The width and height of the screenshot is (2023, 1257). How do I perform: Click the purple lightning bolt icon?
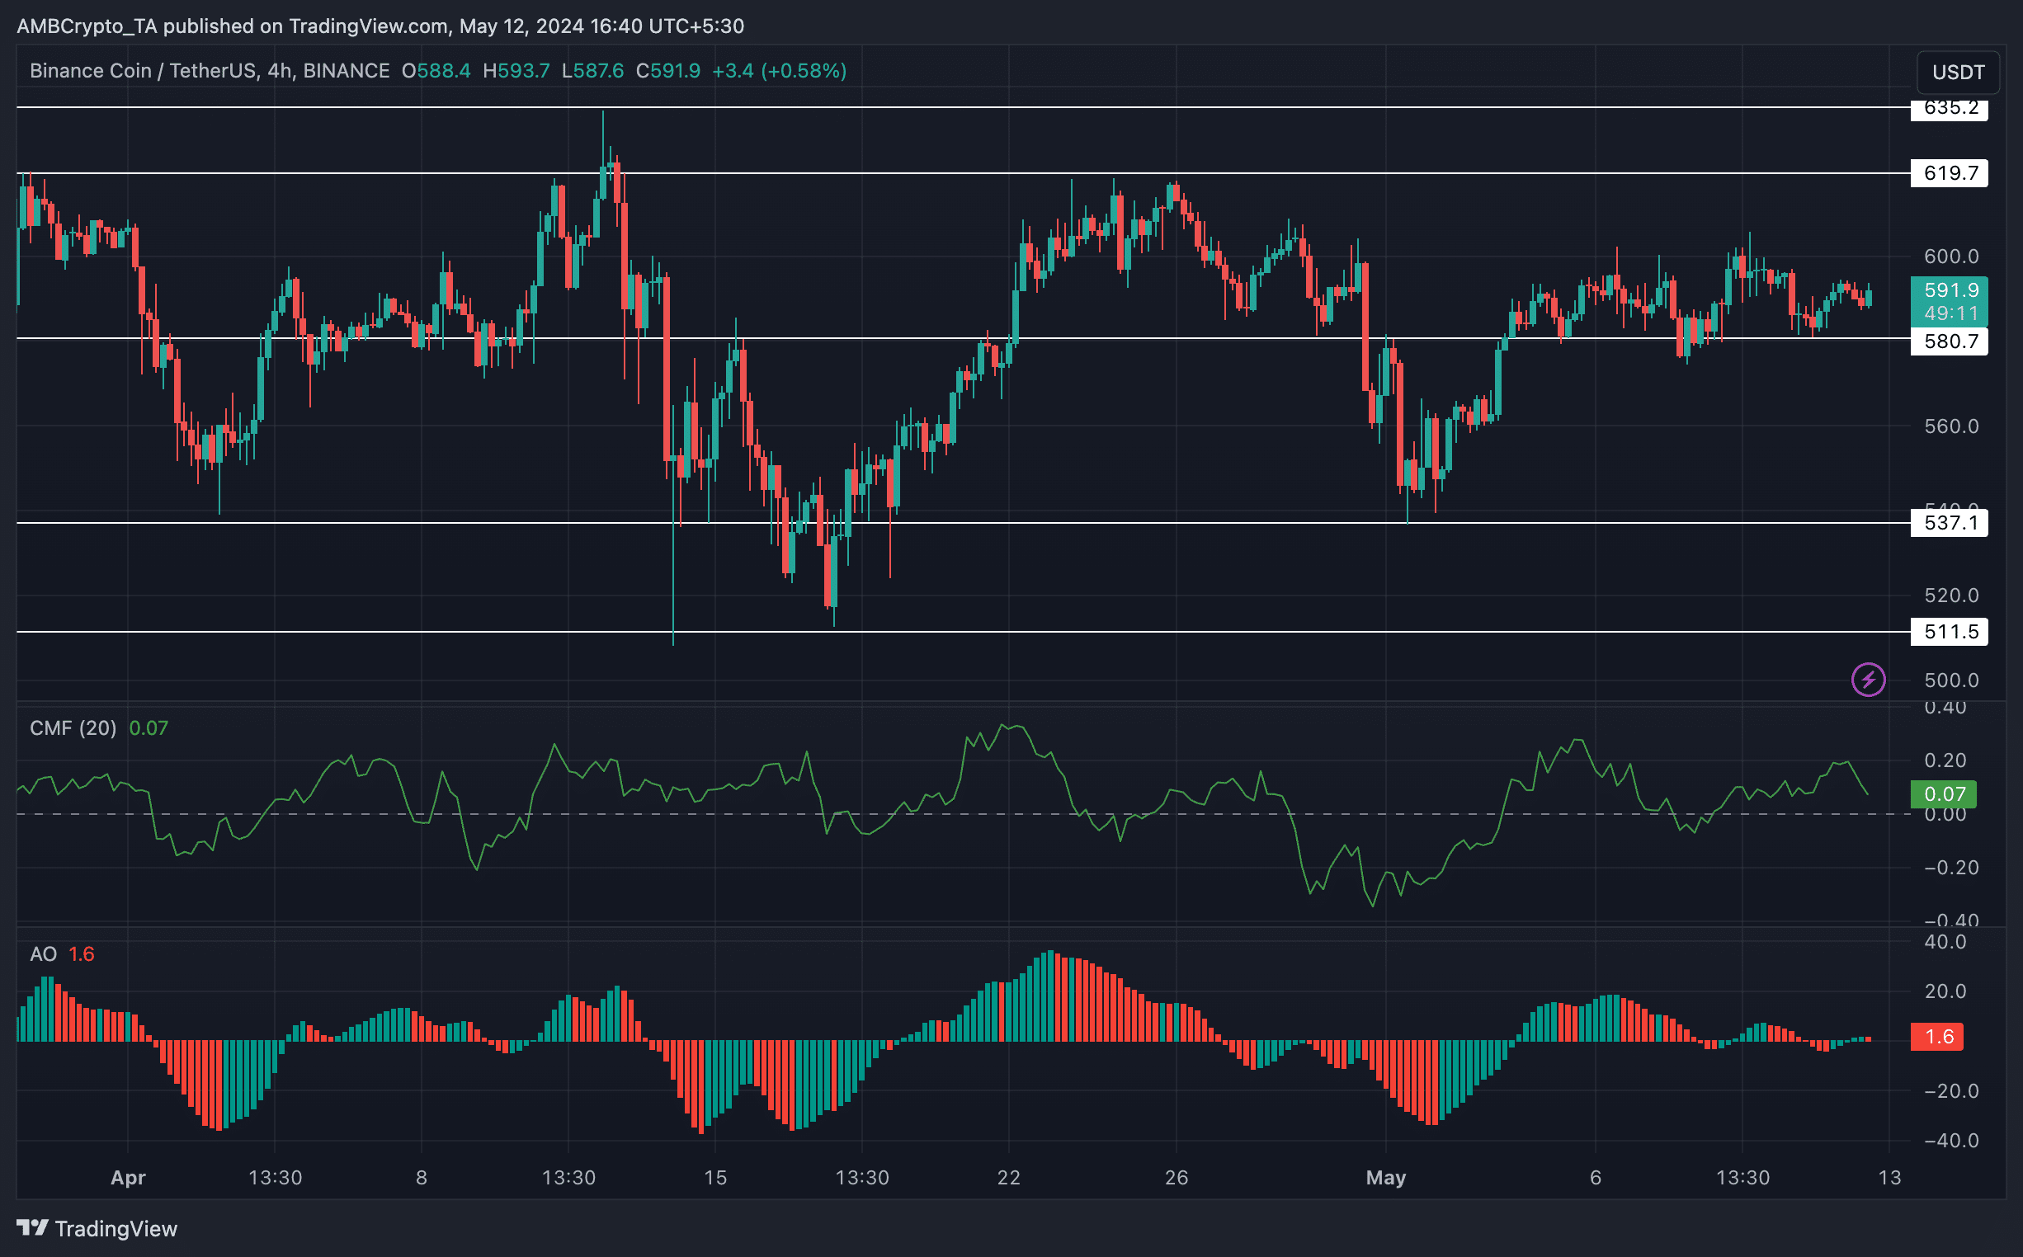coord(1868,679)
